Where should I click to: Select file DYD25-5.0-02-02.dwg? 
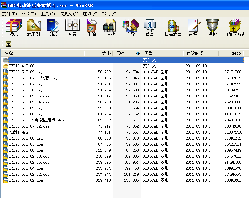[29, 174]
